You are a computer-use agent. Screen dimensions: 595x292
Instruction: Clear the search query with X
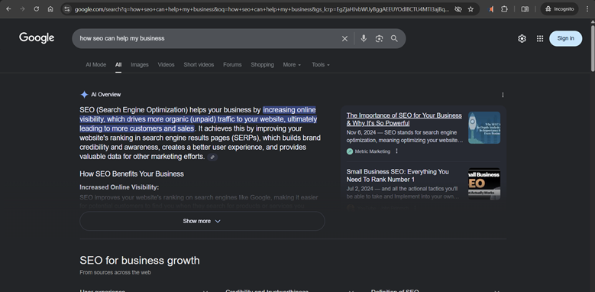(344, 38)
